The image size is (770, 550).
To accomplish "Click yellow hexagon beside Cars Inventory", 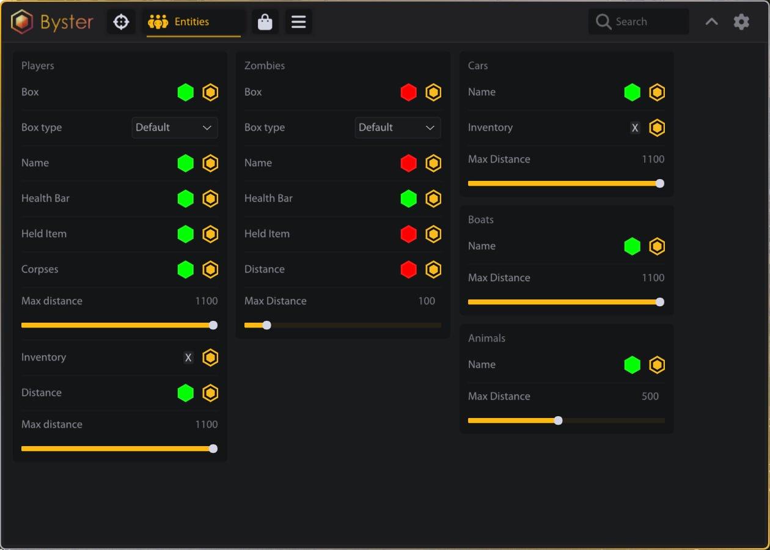I will pos(656,128).
